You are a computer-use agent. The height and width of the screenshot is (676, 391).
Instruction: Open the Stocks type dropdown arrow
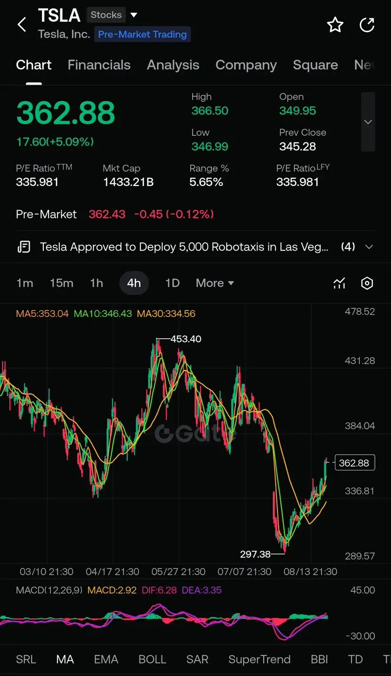134,15
